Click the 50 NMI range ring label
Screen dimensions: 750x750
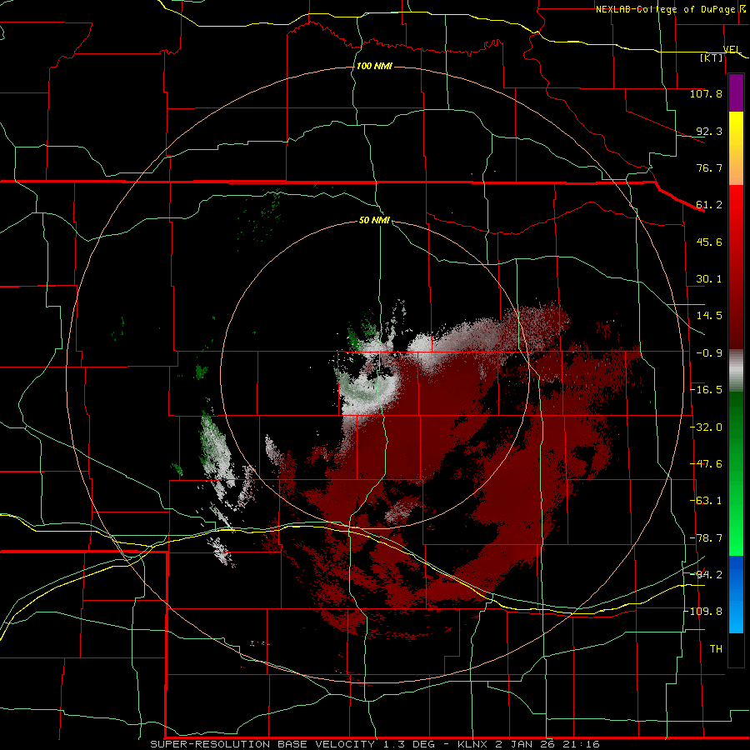[x=374, y=221]
